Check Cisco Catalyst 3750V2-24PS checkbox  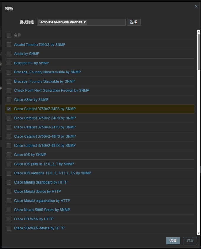point(9,118)
